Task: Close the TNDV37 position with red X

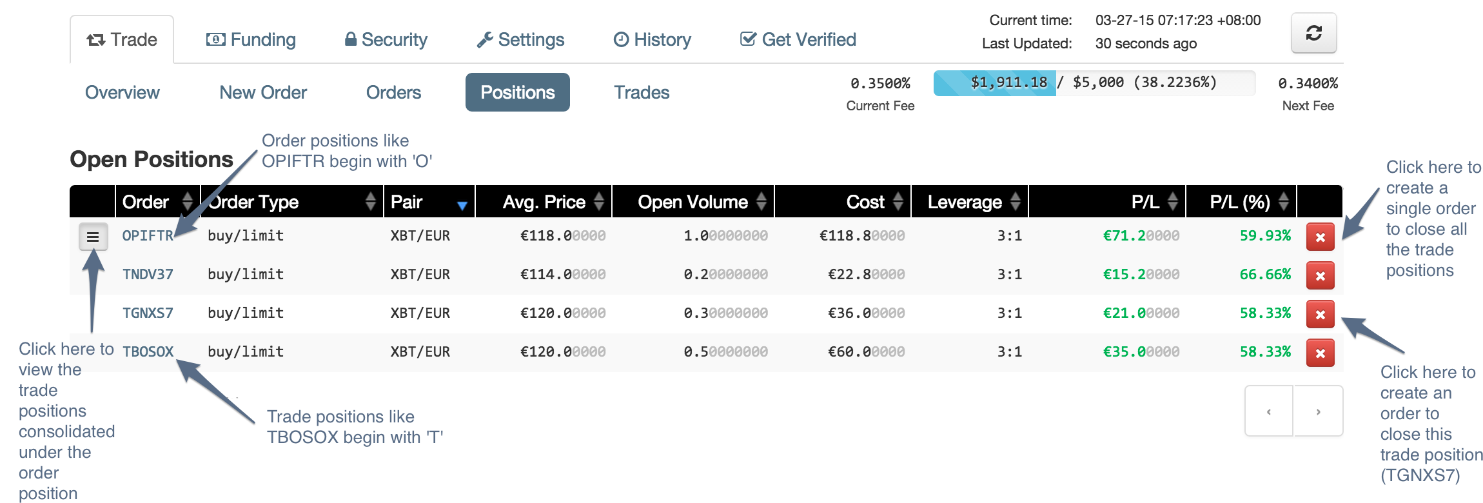Action: pos(1320,275)
